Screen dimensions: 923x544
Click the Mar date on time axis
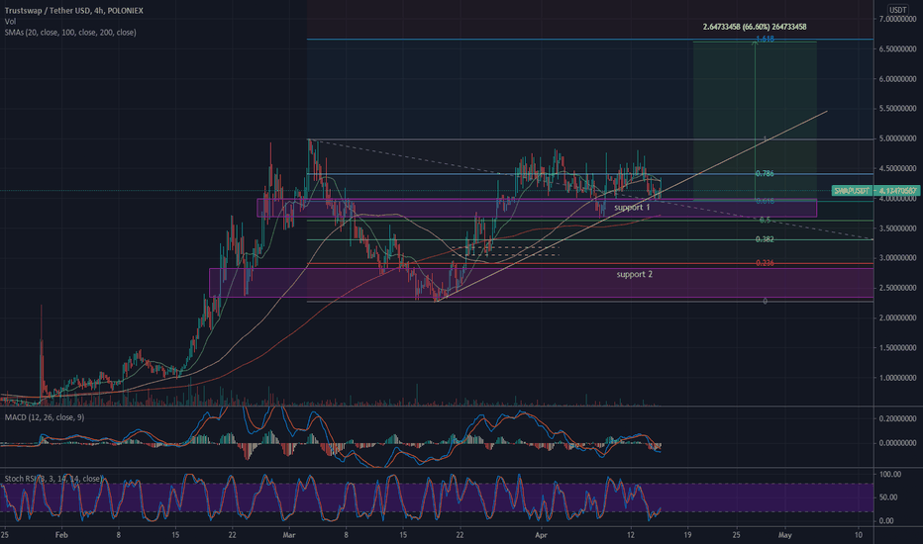pyautogui.click(x=288, y=535)
